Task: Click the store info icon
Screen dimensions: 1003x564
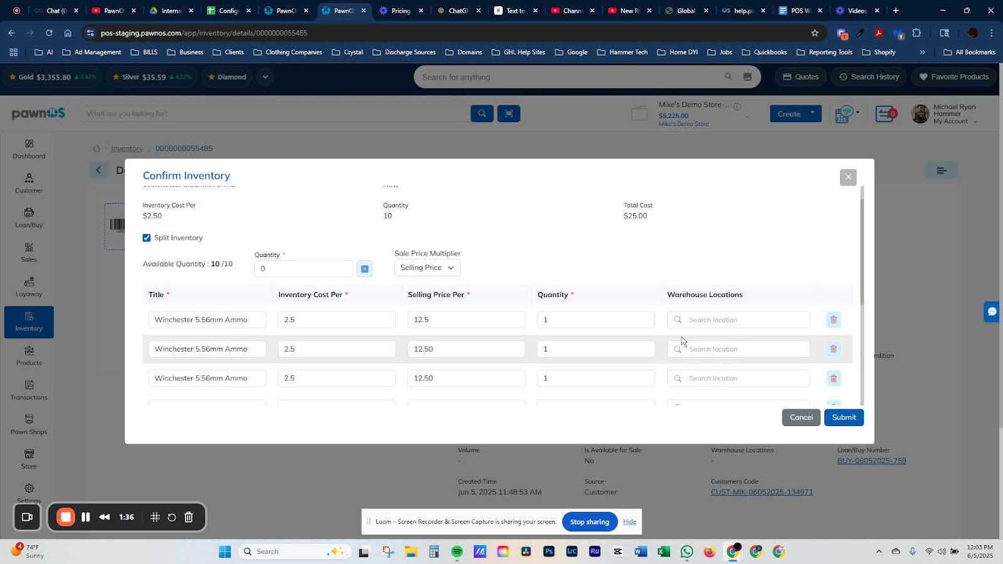Action: pyautogui.click(x=737, y=106)
